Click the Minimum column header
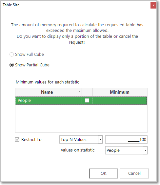 point(120,92)
